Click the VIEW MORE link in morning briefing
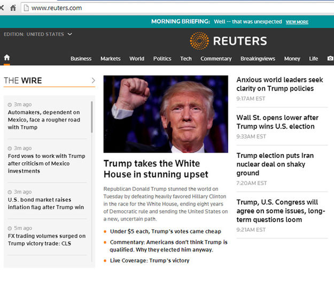 coord(297,22)
